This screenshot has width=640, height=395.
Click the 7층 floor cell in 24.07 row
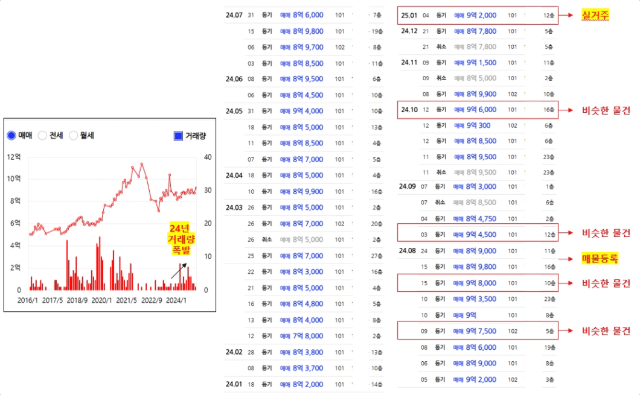(377, 15)
